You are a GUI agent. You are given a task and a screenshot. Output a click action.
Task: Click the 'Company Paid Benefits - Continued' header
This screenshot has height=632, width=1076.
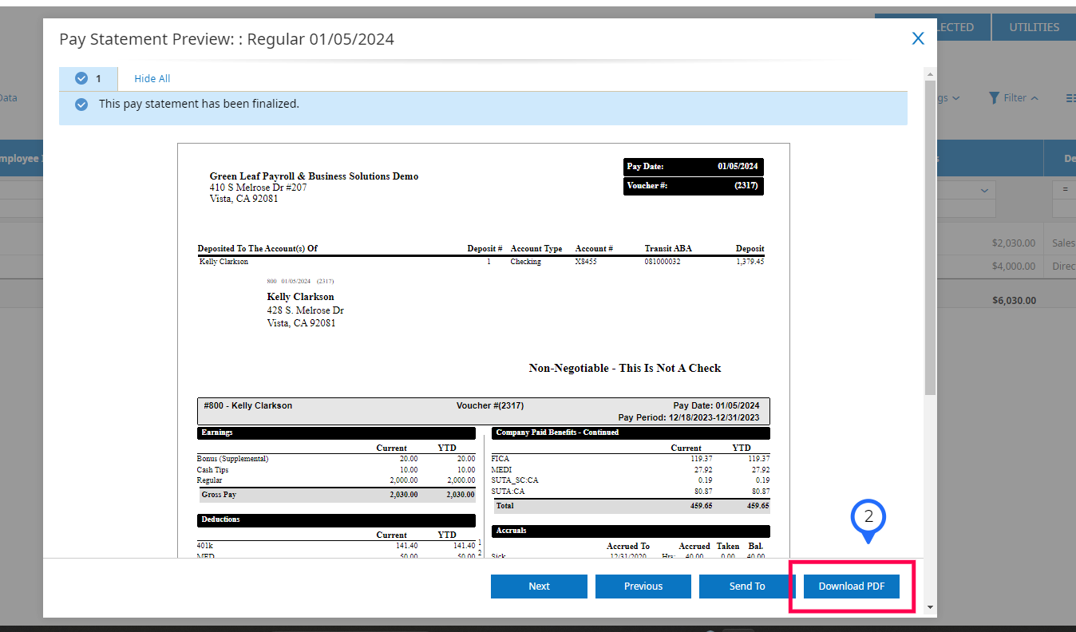pyautogui.click(x=631, y=433)
